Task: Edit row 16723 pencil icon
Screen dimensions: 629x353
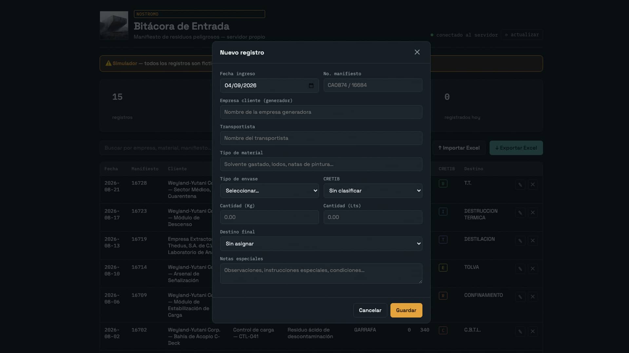Action: coord(520,213)
